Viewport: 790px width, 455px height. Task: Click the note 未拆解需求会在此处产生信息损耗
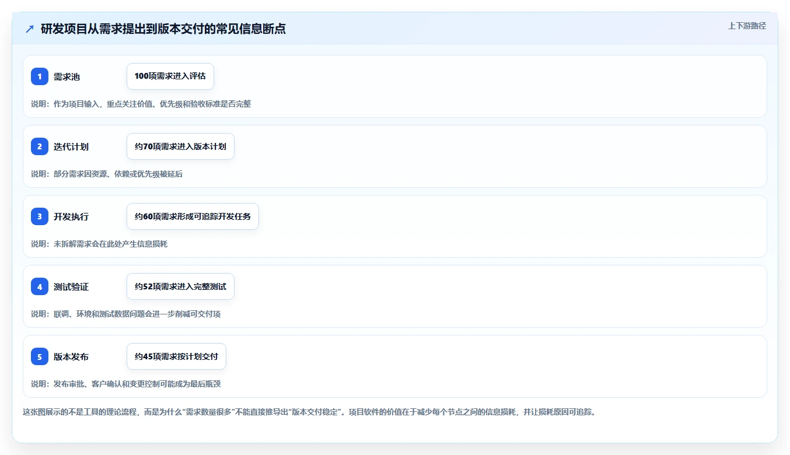pyautogui.click(x=99, y=244)
